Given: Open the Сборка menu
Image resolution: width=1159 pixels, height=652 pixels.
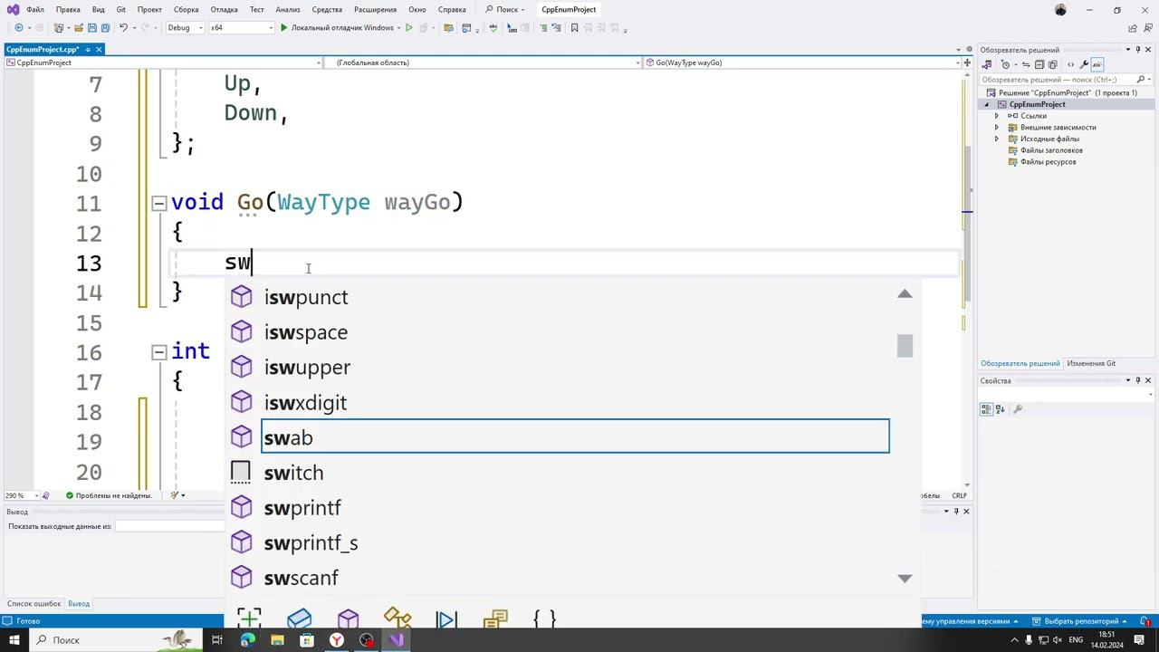Looking at the screenshot, I should coord(186,10).
